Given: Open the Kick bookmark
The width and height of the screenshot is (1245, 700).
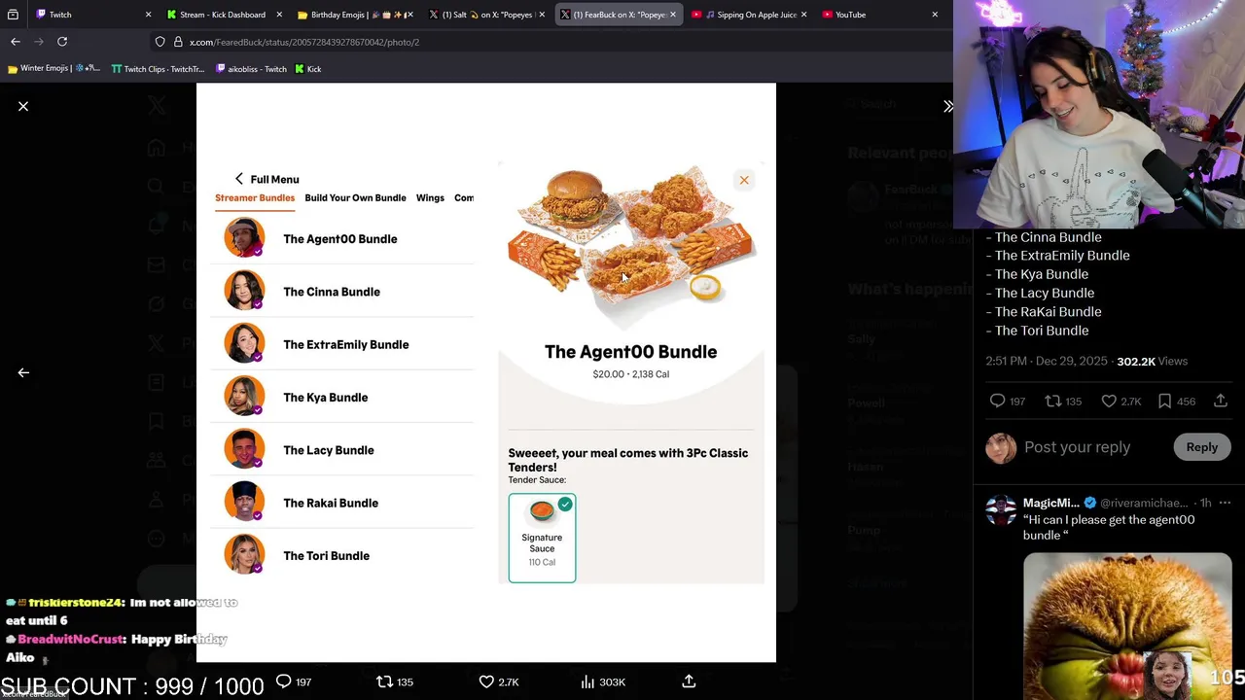Looking at the screenshot, I should click(x=308, y=69).
